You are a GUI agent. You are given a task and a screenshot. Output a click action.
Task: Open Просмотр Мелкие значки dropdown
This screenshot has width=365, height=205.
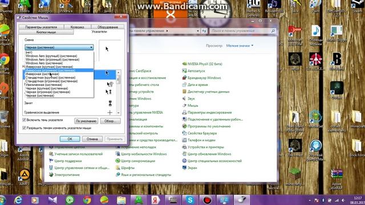tap(240, 46)
